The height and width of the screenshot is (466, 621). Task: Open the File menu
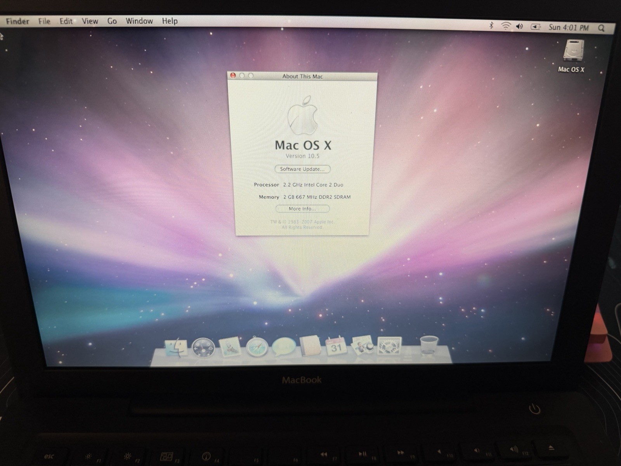tap(44, 21)
